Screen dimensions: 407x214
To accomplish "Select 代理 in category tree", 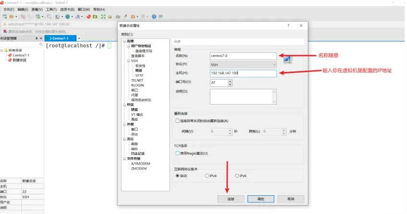I will point(134,95).
